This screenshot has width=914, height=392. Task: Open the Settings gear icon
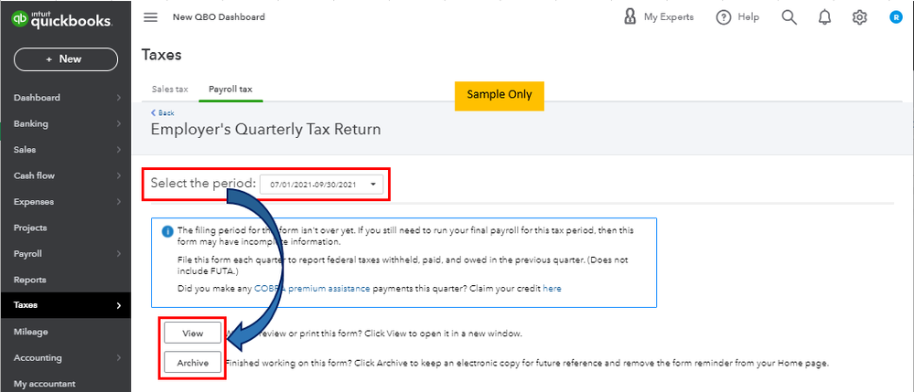click(x=860, y=17)
